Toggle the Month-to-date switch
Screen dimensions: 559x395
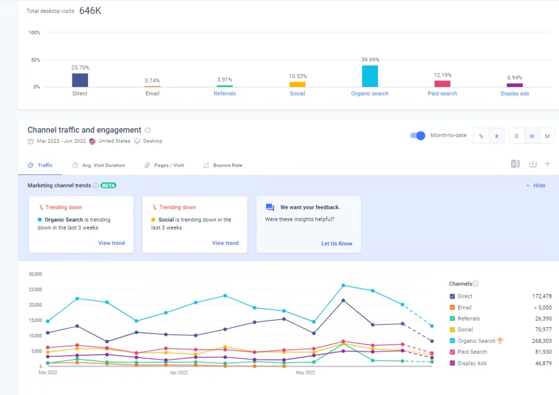[x=418, y=135]
